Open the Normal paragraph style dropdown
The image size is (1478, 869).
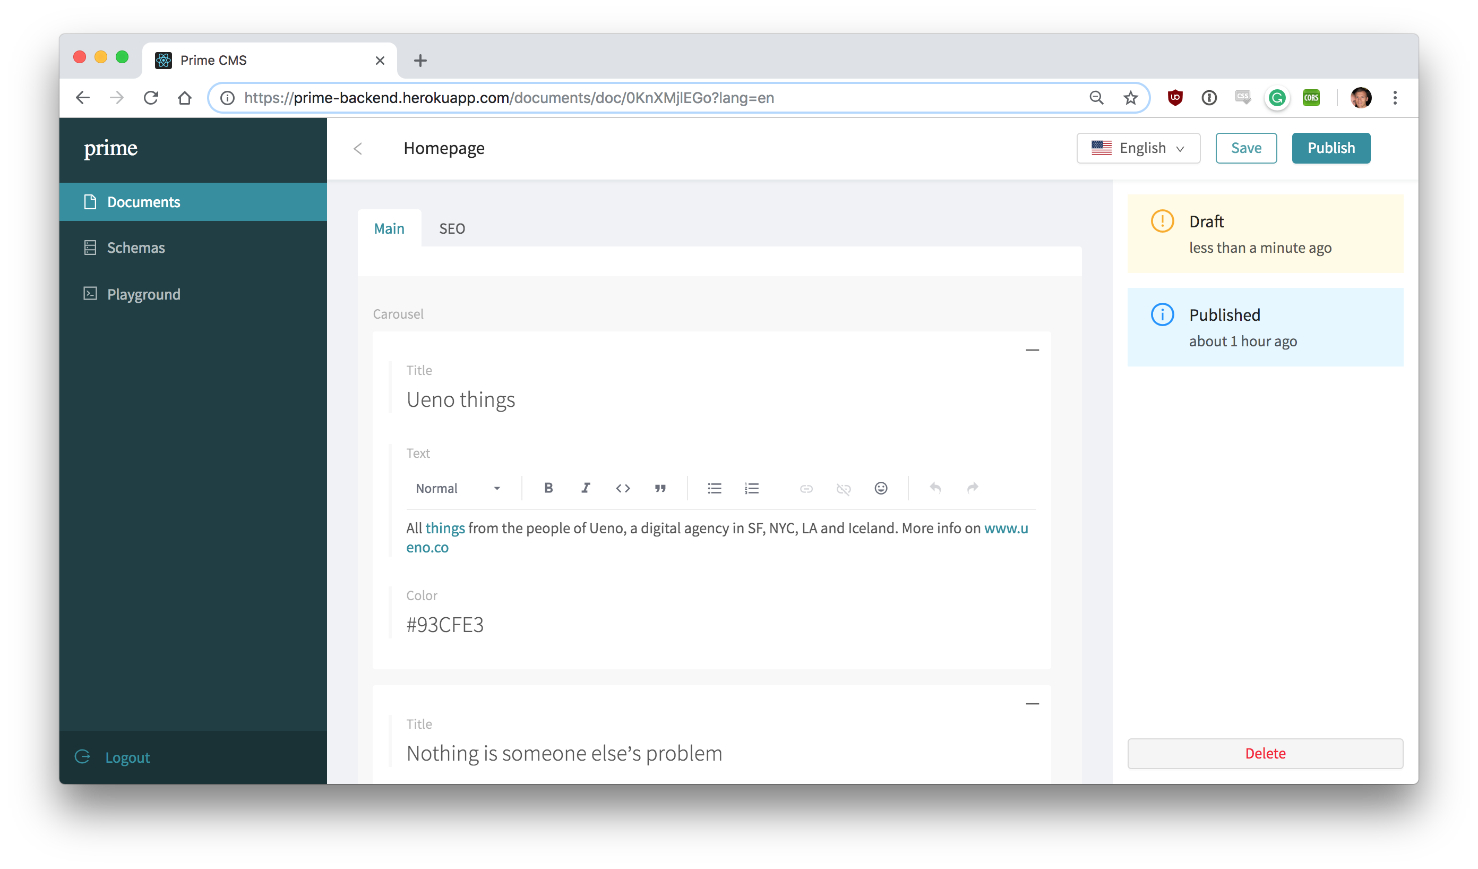point(457,488)
